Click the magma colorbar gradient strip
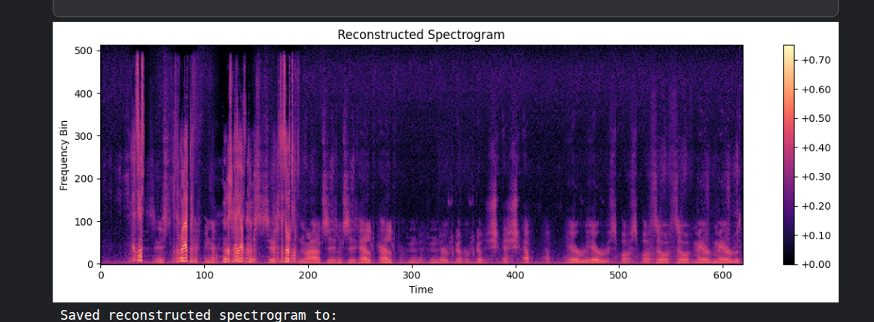The height and width of the screenshot is (322, 874). coord(788,154)
